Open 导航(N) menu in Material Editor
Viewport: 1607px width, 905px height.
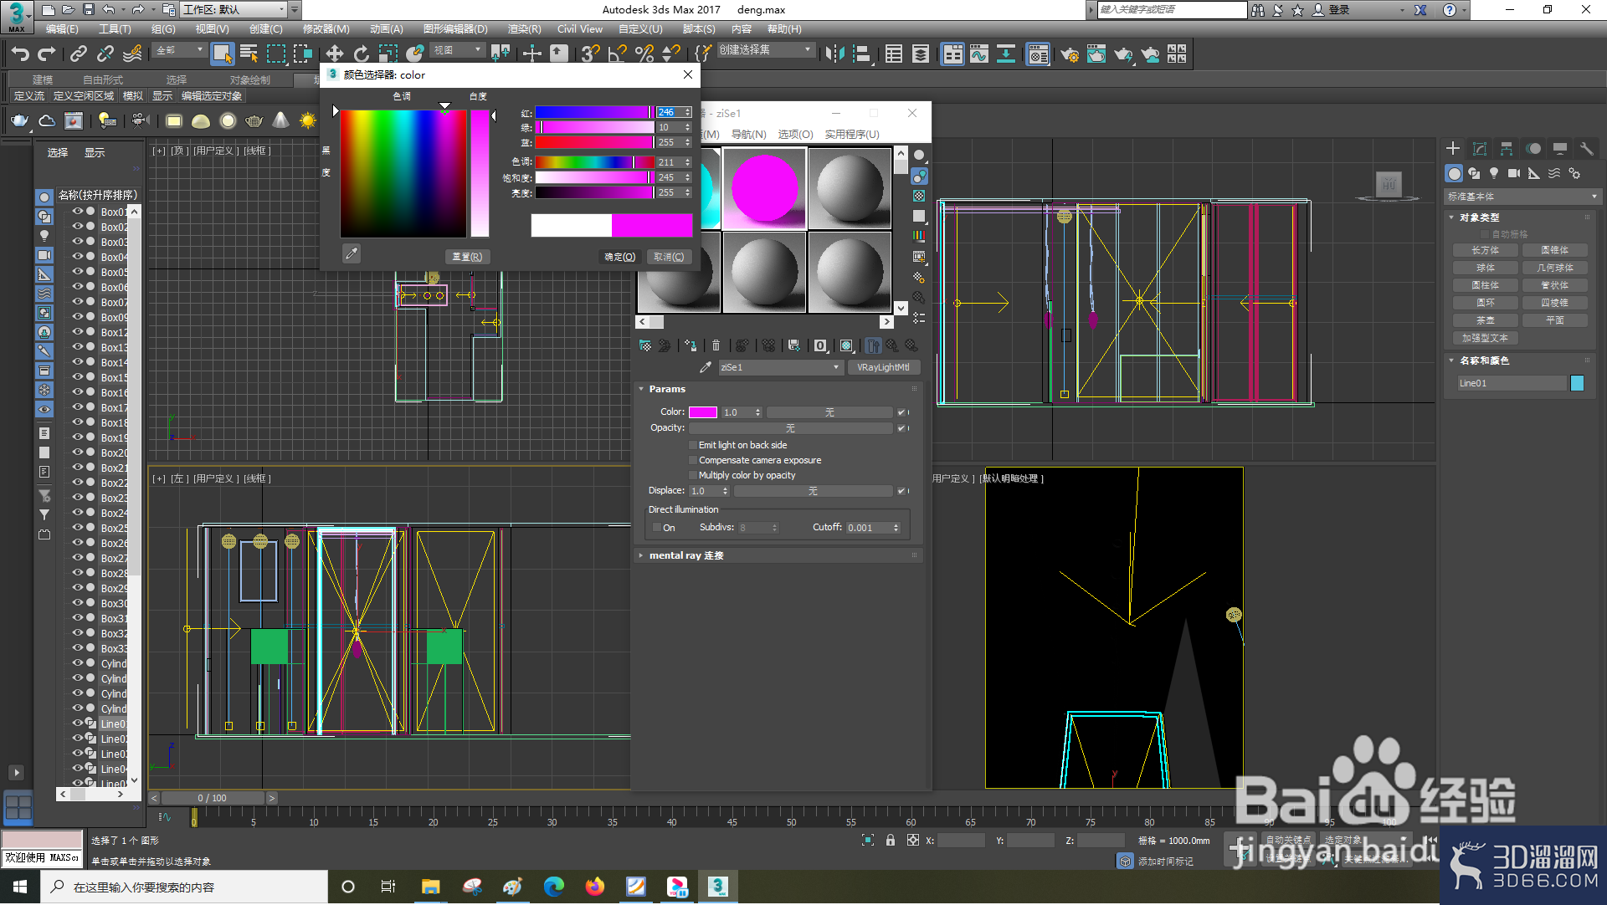click(x=748, y=134)
